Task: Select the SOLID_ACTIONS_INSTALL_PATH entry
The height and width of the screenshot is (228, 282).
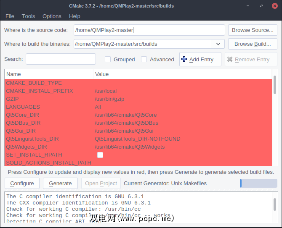Action: click(48, 162)
